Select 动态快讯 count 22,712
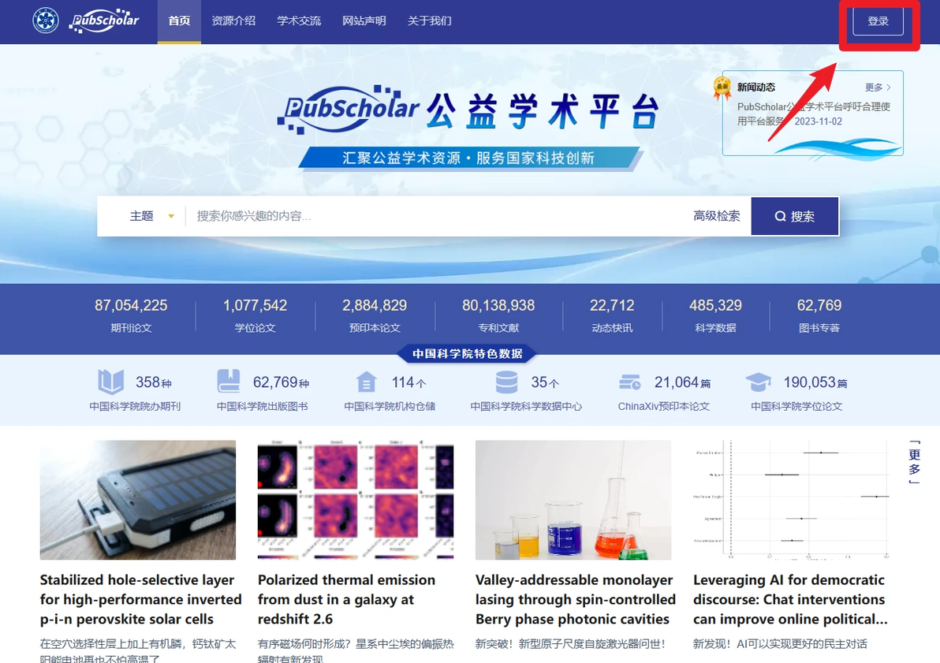Viewport: 940px width, 663px height. point(612,315)
